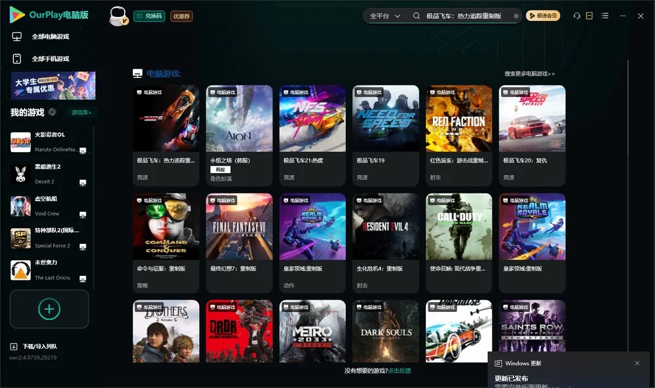655x388 pixels.
Task: Click the 韩服 tag on Aion card
Action: tap(220, 169)
